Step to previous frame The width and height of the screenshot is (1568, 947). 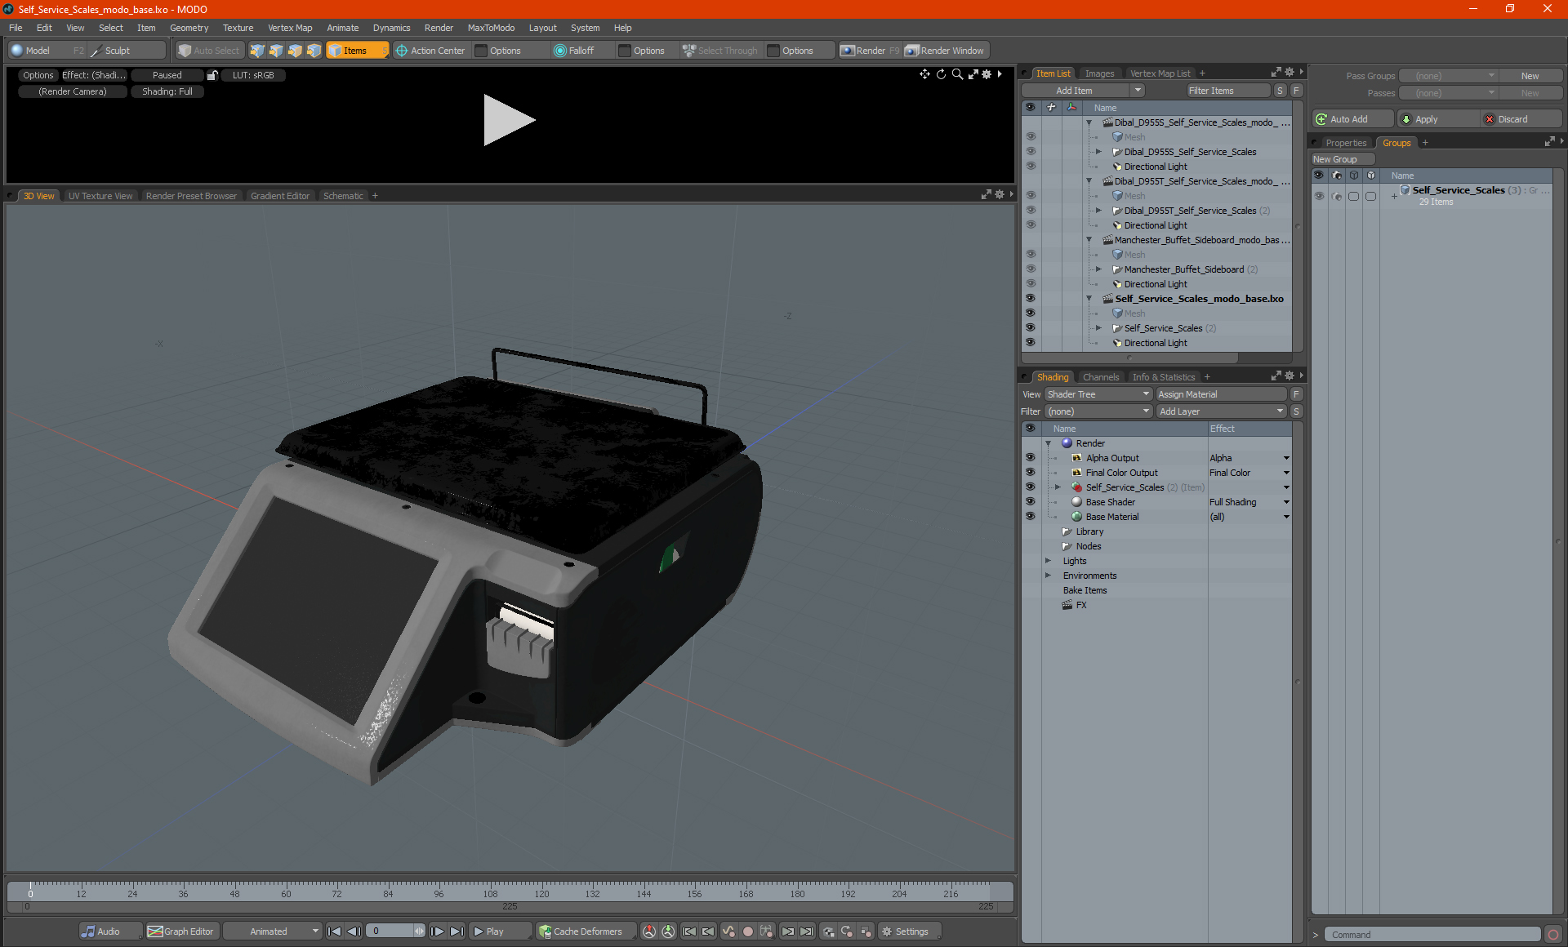[x=354, y=931]
